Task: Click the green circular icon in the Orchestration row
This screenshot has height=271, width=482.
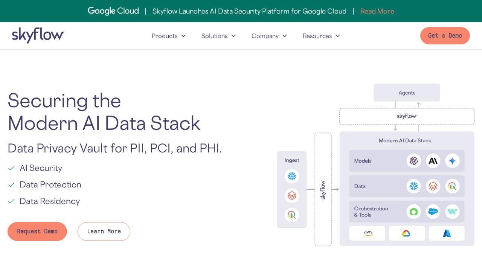Action: 413,212
